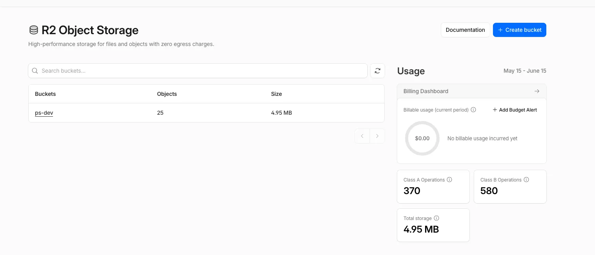
Task: Open the ps-dev bucket link
Action: [x=44, y=113]
